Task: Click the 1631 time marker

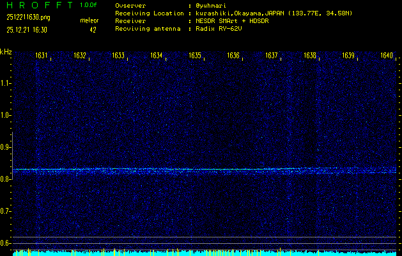Action: pyautogui.click(x=42, y=56)
